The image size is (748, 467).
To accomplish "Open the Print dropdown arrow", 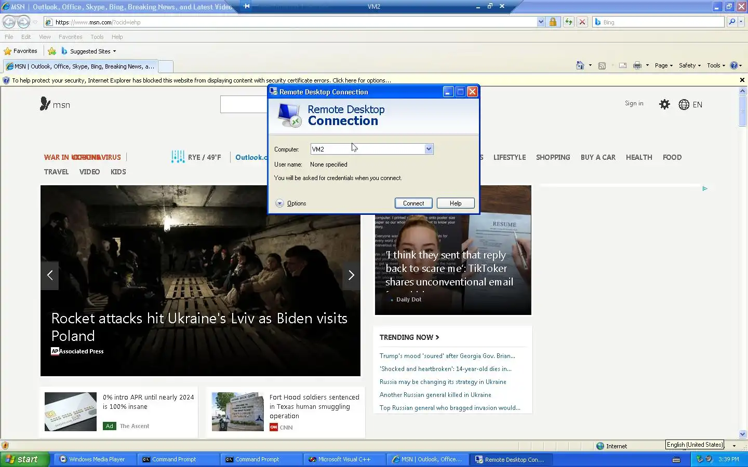I will coord(647,65).
